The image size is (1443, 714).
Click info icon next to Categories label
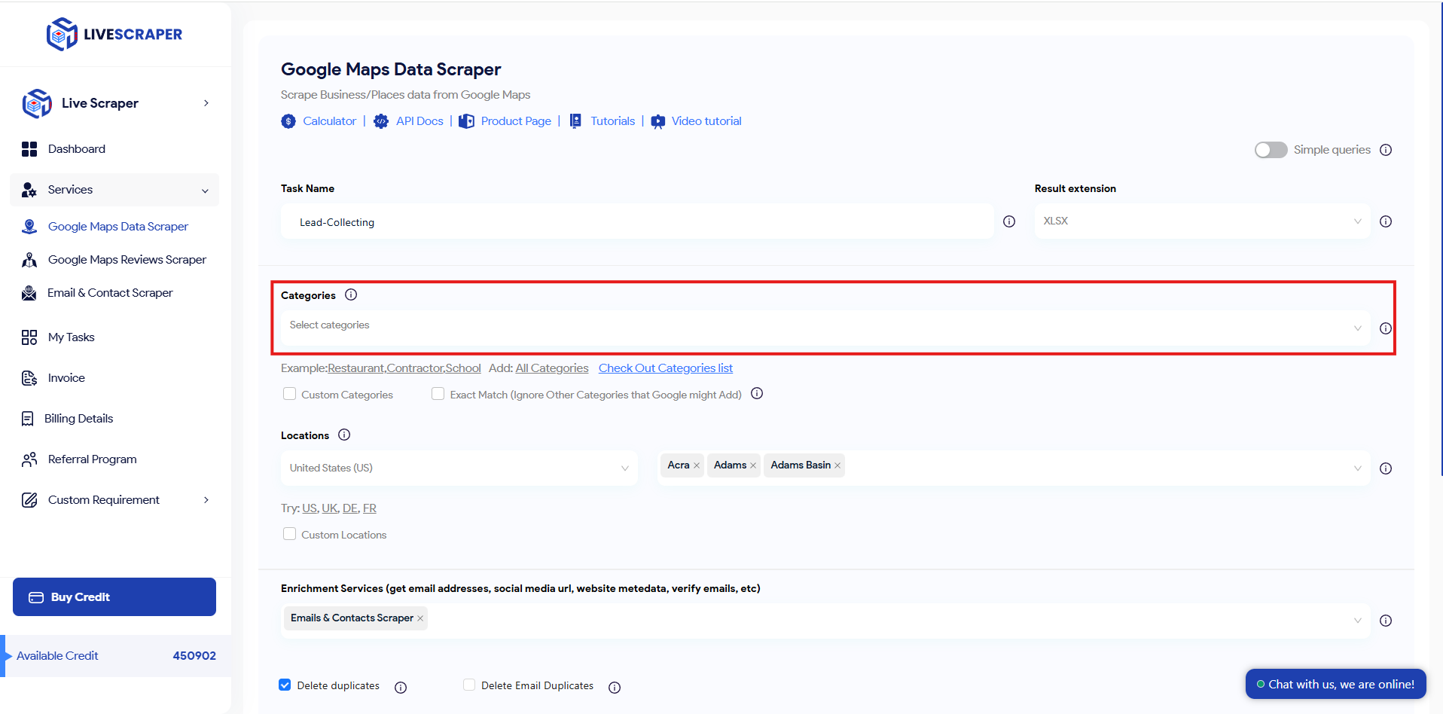351,294
